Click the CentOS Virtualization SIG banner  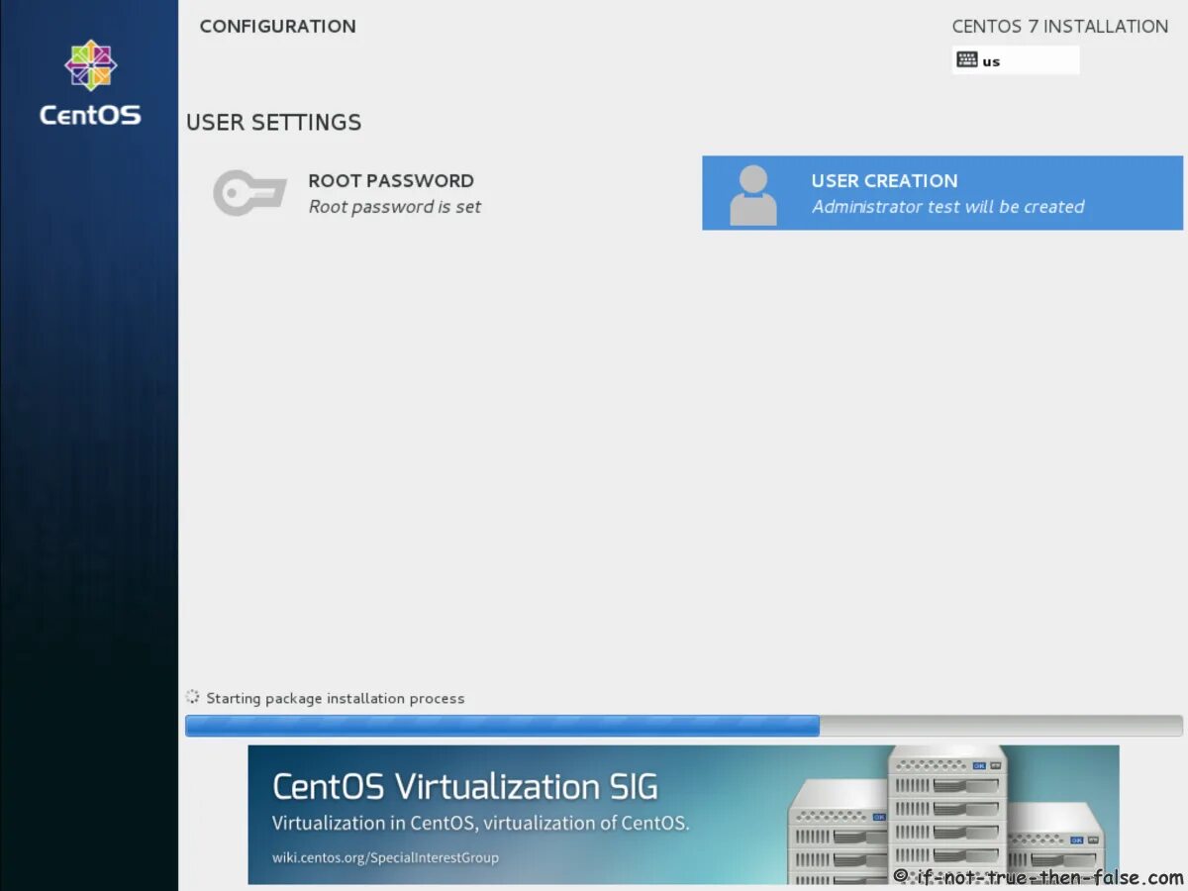point(683,815)
